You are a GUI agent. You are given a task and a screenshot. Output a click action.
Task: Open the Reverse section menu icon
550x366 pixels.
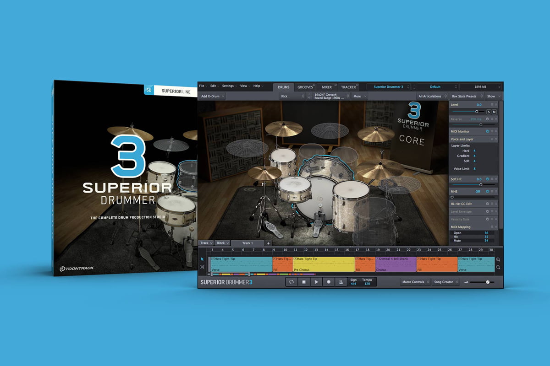(492, 119)
